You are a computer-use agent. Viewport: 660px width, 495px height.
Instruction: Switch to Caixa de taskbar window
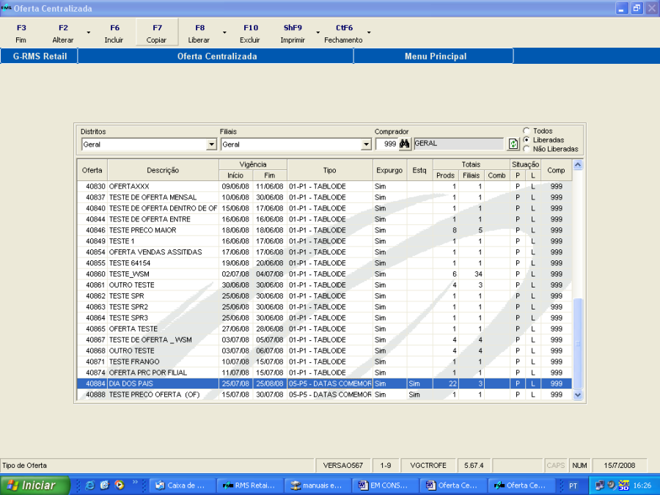pyautogui.click(x=183, y=485)
